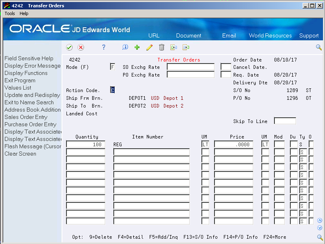Viewport: 325px width, 244px height.
Task: Click the DEPOT2 ship to branch
Action: click(x=137, y=106)
